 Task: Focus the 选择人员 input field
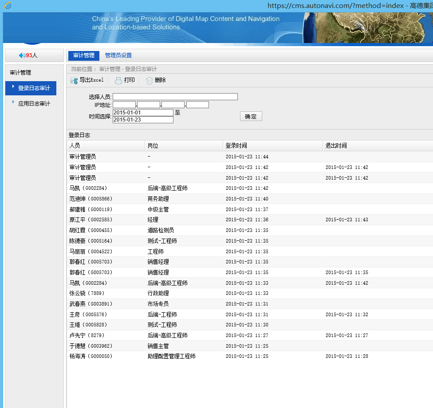175,97
